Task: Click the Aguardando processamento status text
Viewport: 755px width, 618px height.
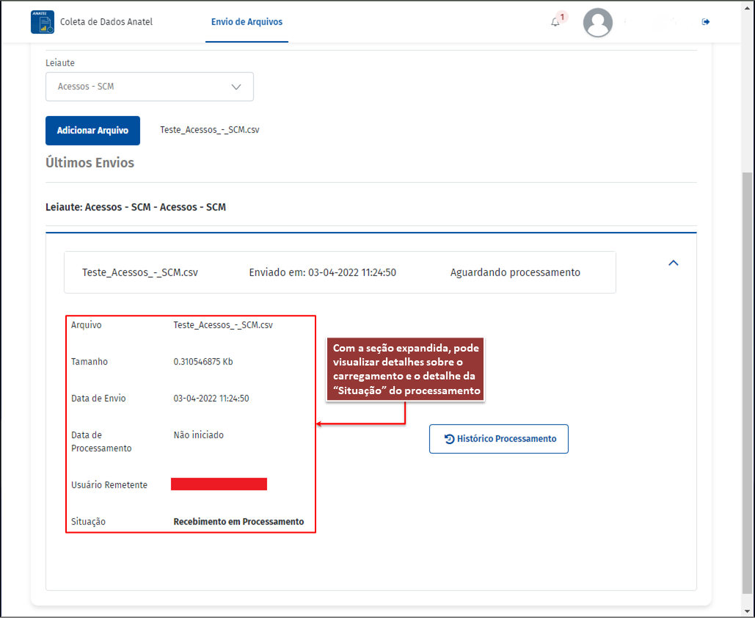Action: tap(515, 272)
